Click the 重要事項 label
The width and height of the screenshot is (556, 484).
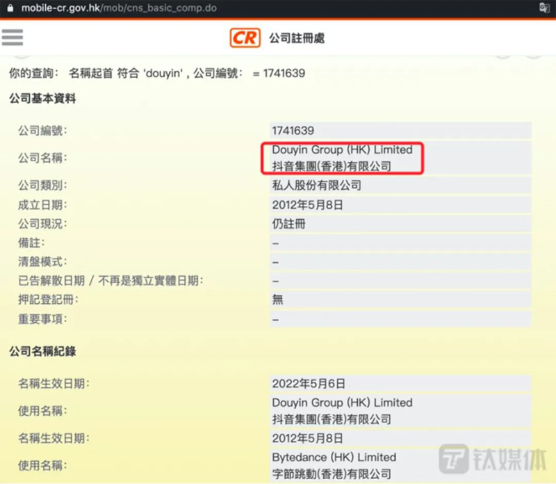pos(42,319)
